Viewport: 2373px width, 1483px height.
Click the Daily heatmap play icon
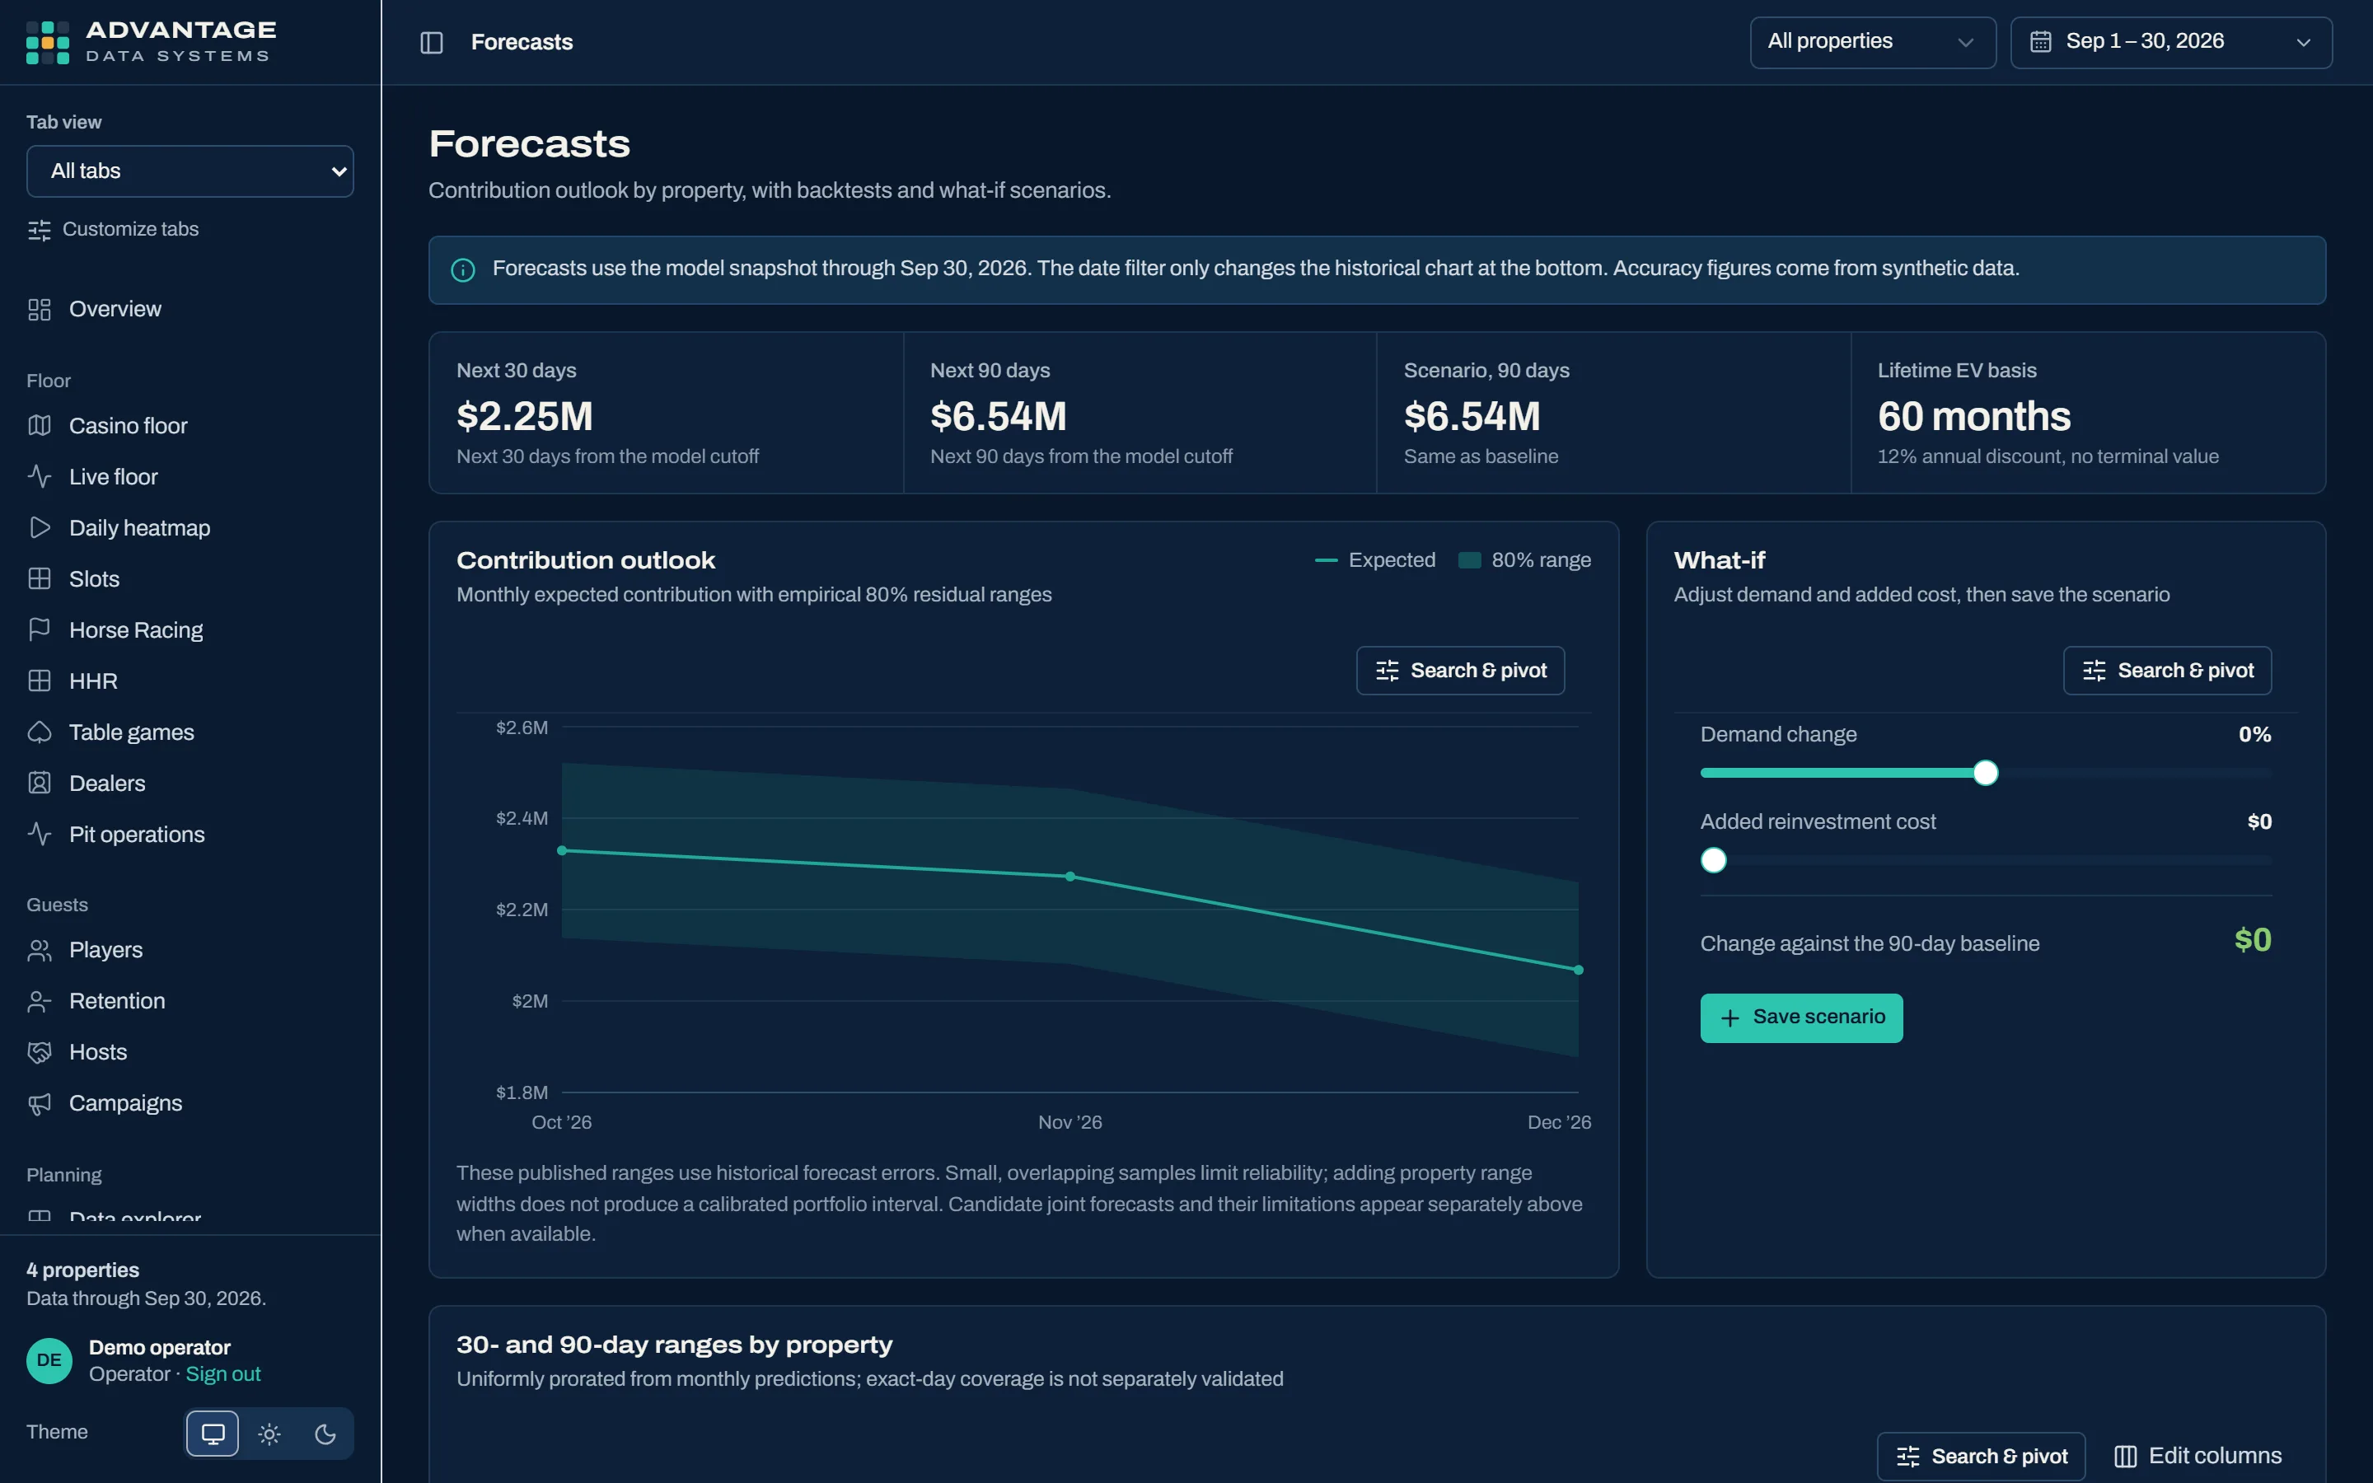pyautogui.click(x=40, y=527)
